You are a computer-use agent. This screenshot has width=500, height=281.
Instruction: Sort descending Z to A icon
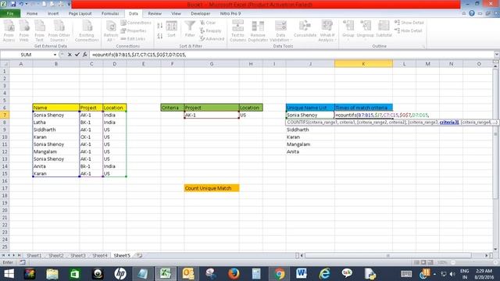[x=159, y=36]
